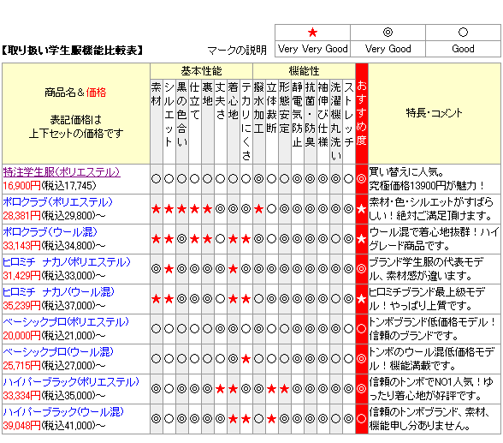The height and width of the screenshot is (443, 503).
Task: Click the double-circle icon in the legend
Action: click(x=388, y=32)
